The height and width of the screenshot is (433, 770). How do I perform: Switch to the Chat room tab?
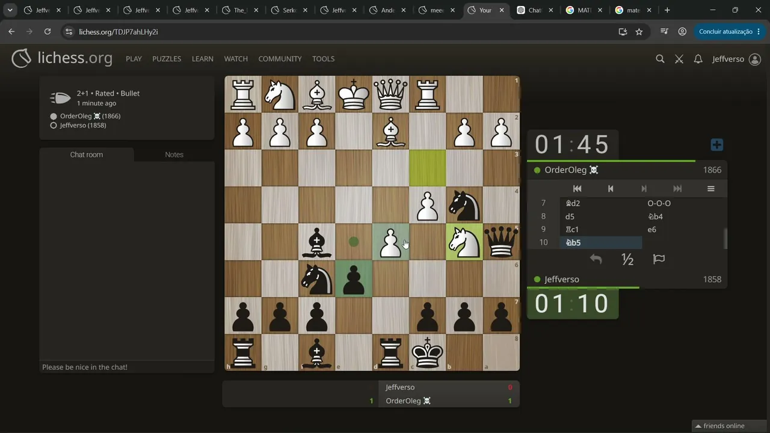(x=87, y=155)
